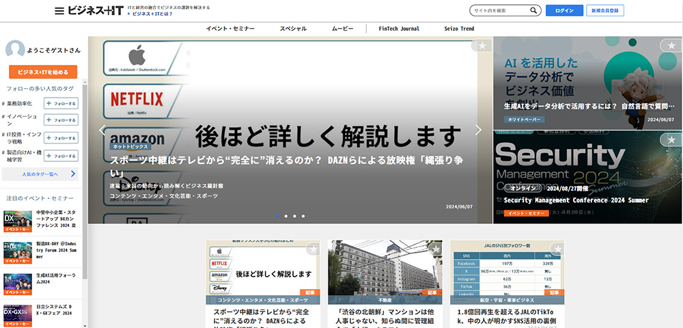Open the FinTech Journal menu item
Screen dimensions: 683x328
[x=399, y=29]
